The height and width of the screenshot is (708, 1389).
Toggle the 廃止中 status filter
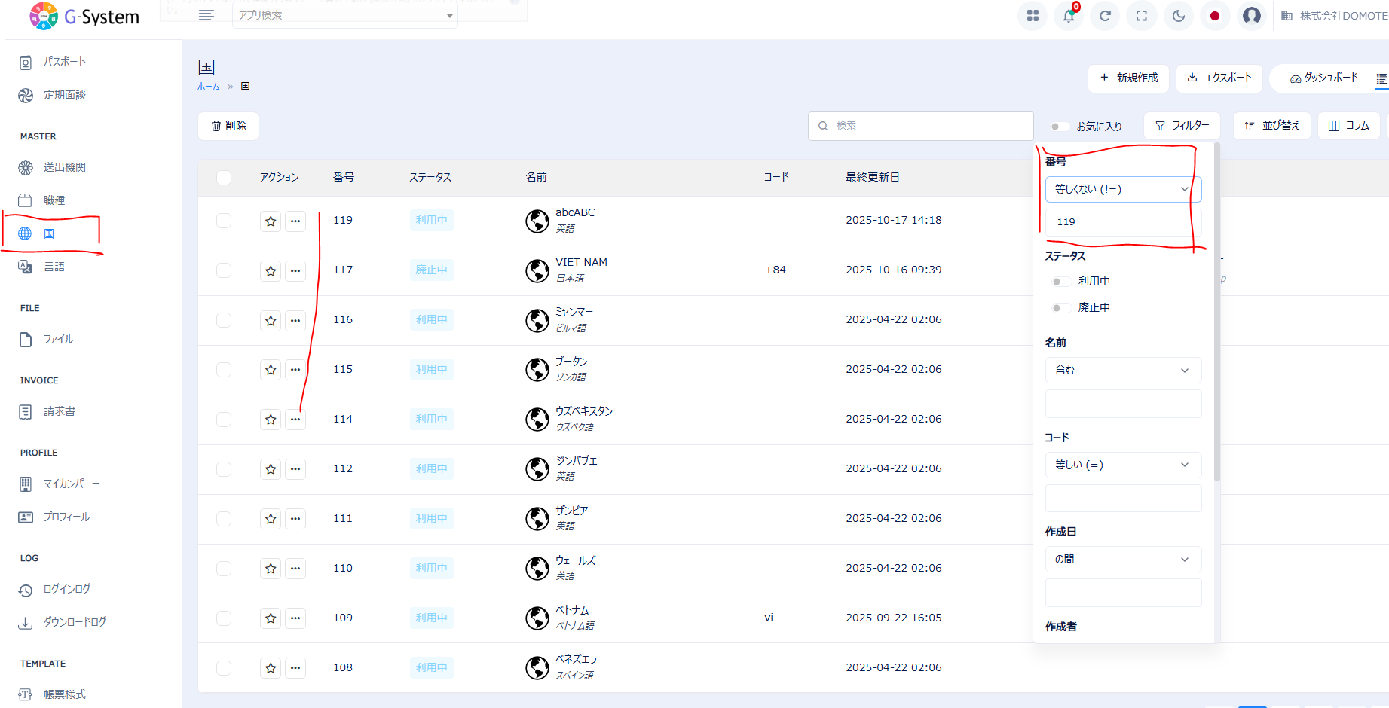[x=1061, y=308]
